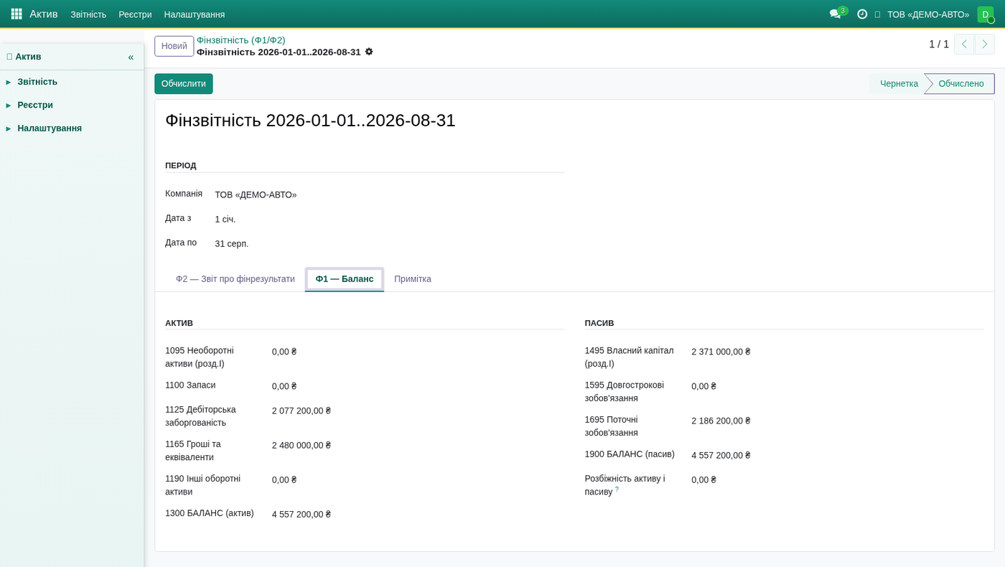1005x567 pixels.
Task: Open the apps grid menu icon
Action: pos(17,14)
